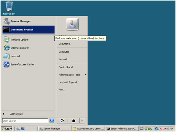This screenshot has height=132, width=176.
Task: Expand the shutdown options arrow
Action: [x=82, y=121]
